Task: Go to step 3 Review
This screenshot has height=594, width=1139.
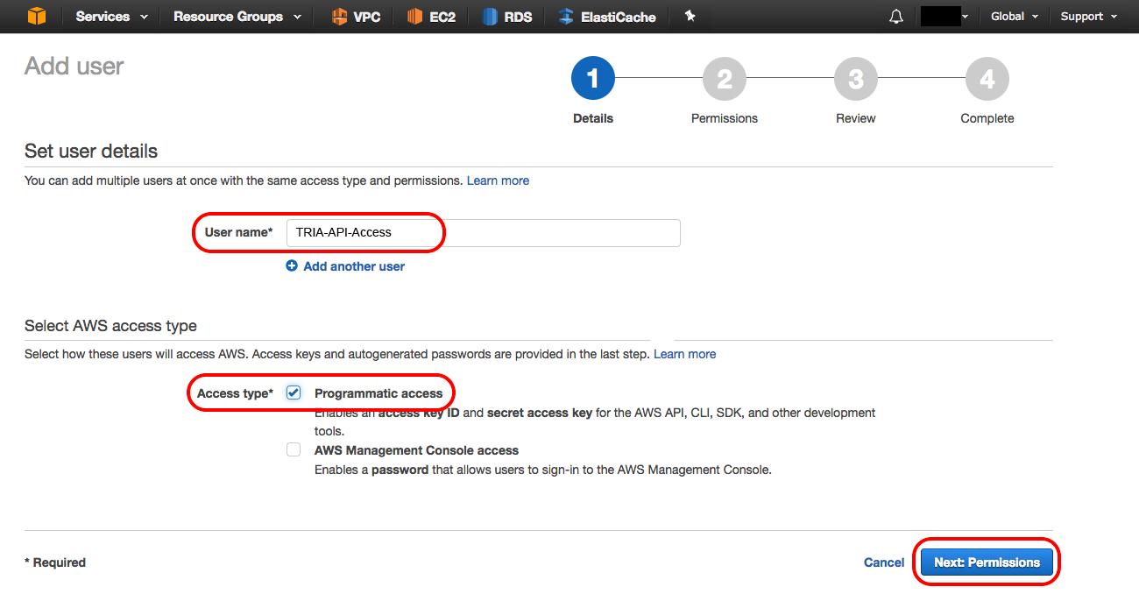Action: tap(856, 80)
